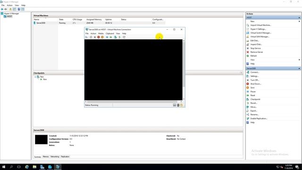The image size is (302, 170).
Task: Click Remove Server in Actions pane
Action: 257,52
